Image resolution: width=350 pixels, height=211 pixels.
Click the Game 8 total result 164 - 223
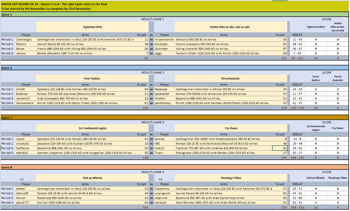tap(297, 207)
